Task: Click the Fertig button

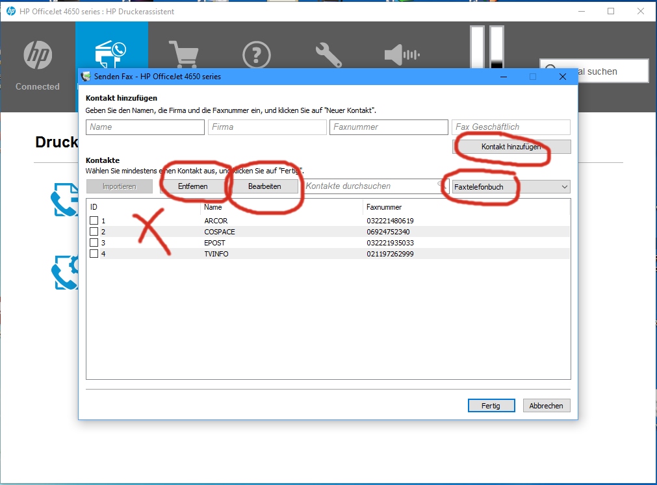Action: click(491, 406)
